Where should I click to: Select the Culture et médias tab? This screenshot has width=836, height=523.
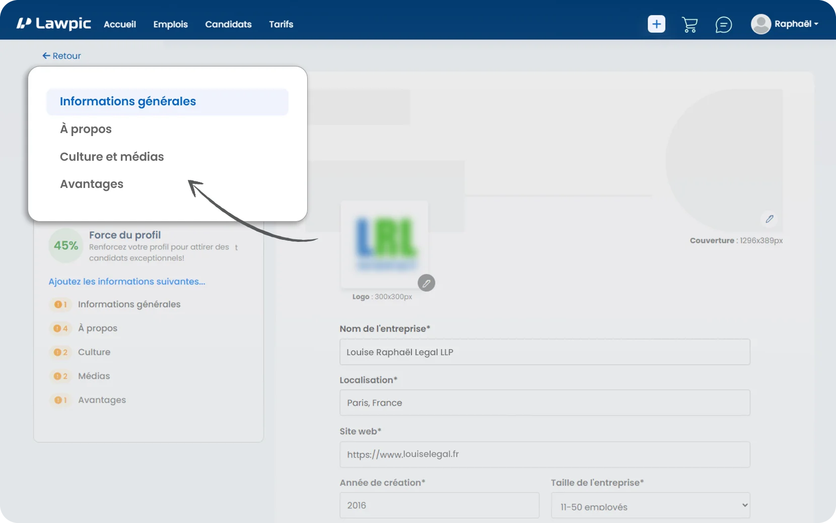(x=112, y=157)
